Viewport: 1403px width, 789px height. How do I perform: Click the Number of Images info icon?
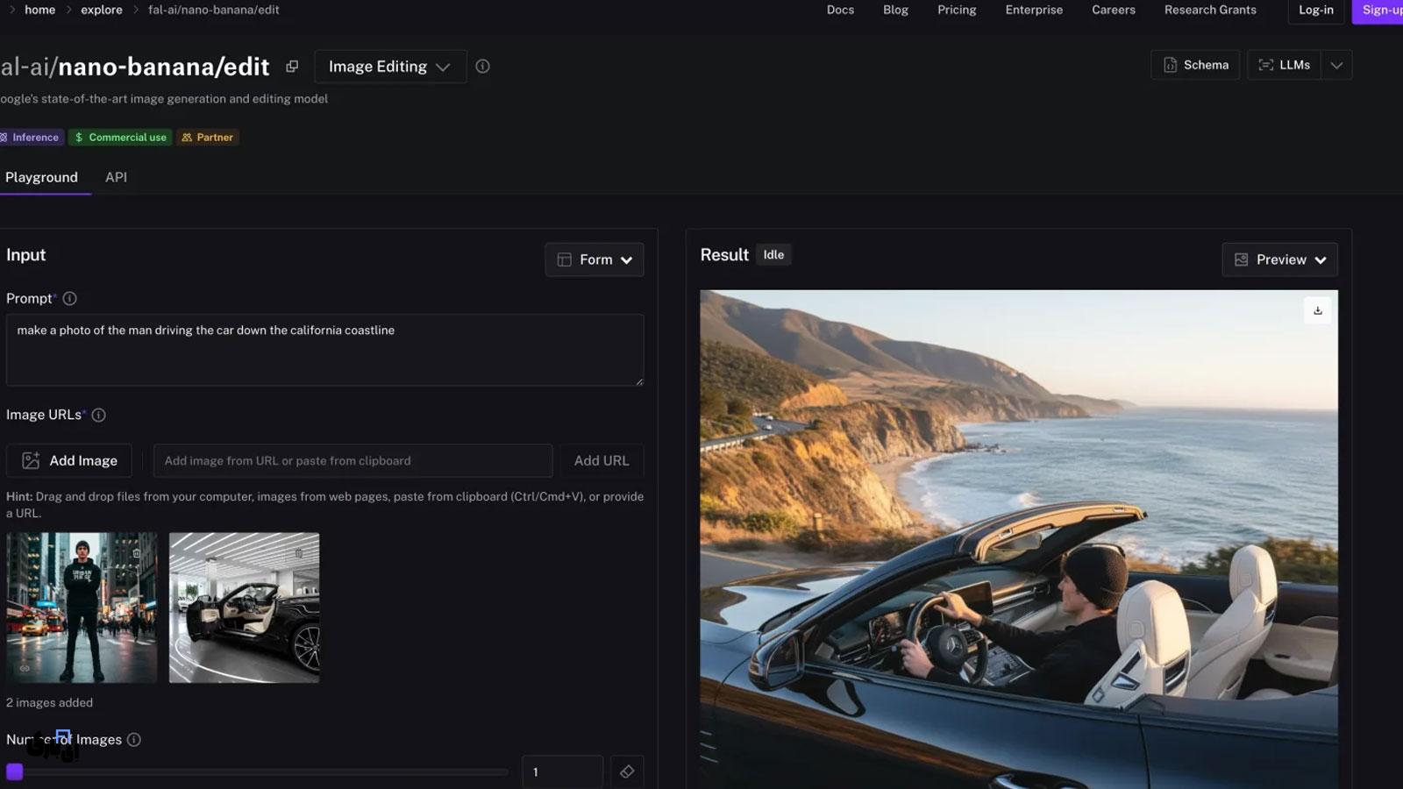(134, 740)
